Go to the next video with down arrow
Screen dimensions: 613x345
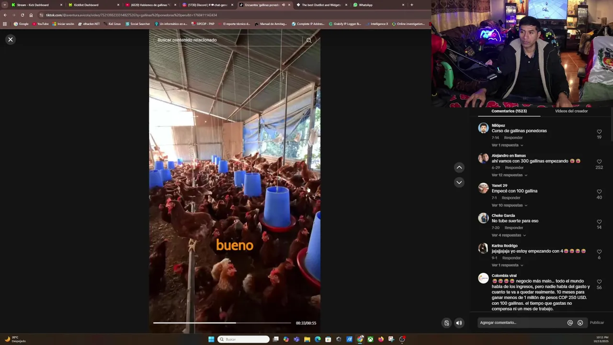[x=459, y=182]
